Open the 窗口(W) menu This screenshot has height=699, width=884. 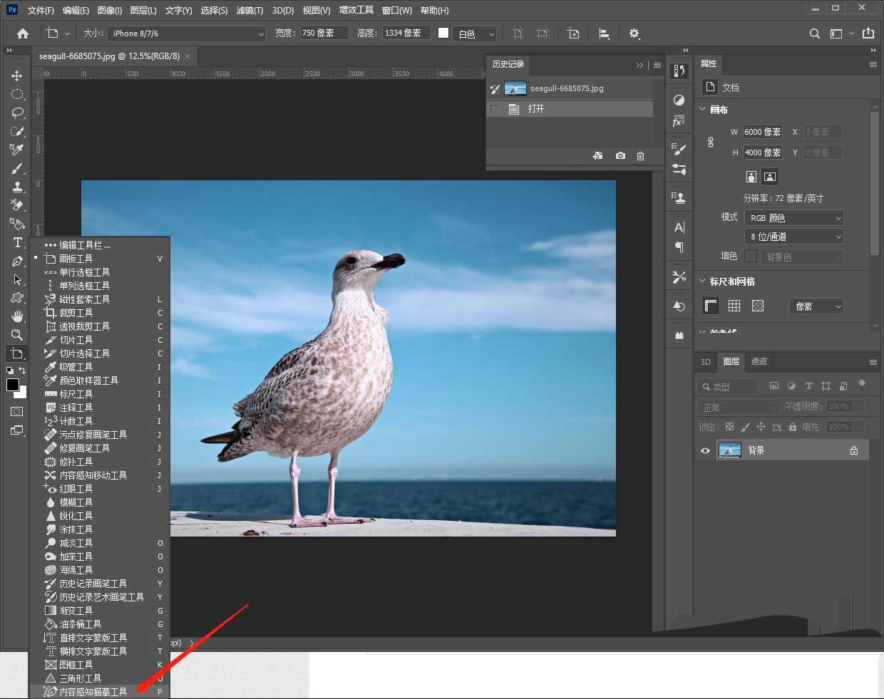click(396, 11)
